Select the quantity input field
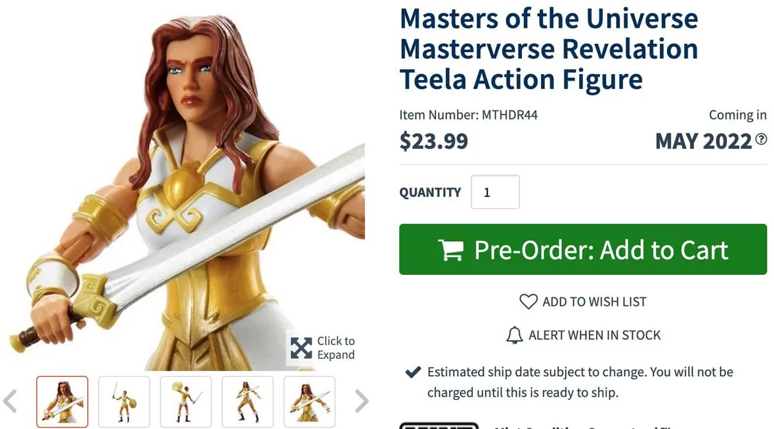The height and width of the screenshot is (429, 774). pos(495,192)
